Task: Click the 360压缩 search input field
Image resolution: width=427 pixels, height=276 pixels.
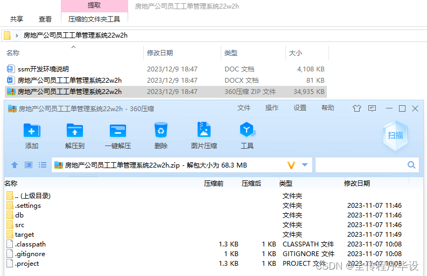Action: pos(367,165)
